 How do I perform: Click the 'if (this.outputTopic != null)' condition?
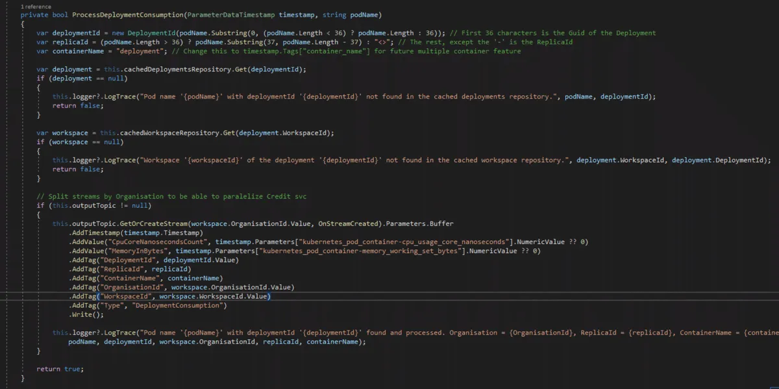(x=93, y=205)
